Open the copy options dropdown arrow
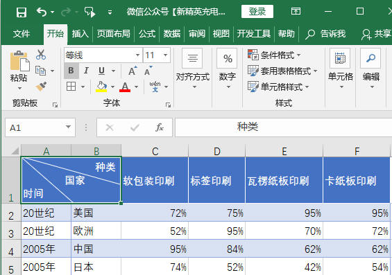 pyautogui.click(x=52, y=71)
